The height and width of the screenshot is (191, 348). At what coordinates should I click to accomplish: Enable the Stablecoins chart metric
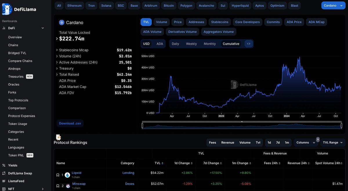220,22
